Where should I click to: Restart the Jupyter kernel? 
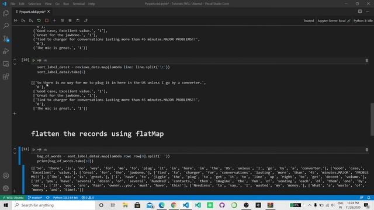pos(39,21)
